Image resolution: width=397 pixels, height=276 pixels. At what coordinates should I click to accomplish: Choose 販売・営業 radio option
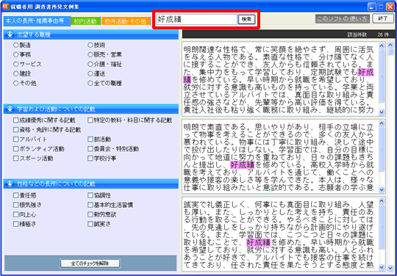click(90, 54)
